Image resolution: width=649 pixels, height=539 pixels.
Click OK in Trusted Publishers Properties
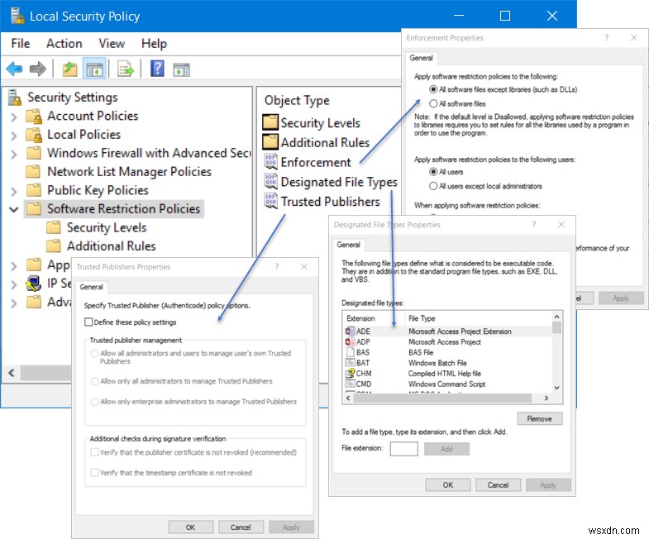pyautogui.click(x=191, y=527)
